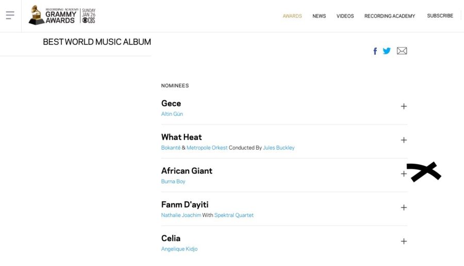The image size is (464, 266).
Task: Share page on Twitter
Action: [x=387, y=51]
